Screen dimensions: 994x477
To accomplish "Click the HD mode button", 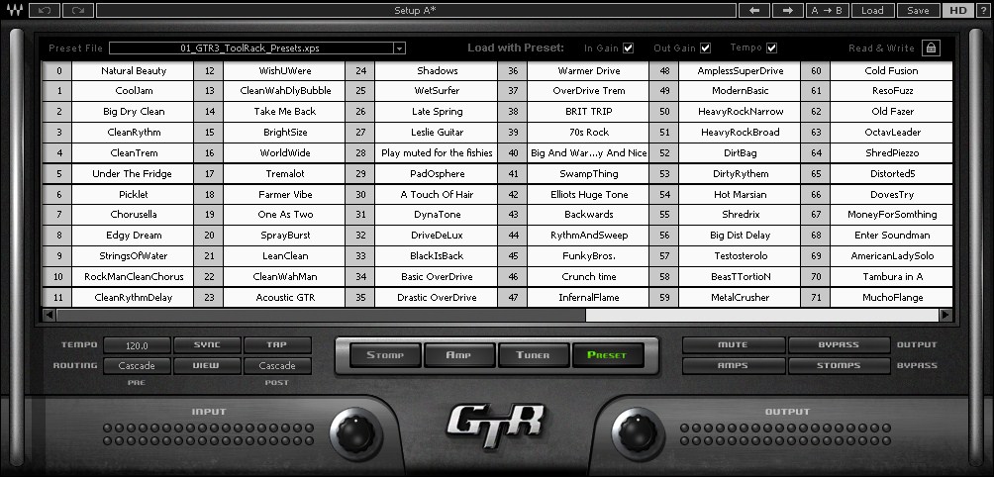I will pyautogui.click(x=956, y=10).
